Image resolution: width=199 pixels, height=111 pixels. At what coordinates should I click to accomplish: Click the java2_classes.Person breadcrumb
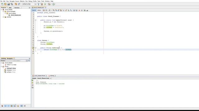coord(40,76)
